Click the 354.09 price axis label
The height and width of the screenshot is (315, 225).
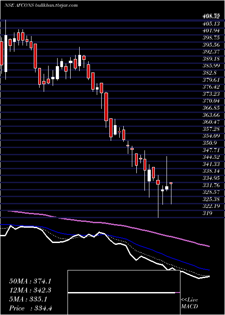pos(211,136)
